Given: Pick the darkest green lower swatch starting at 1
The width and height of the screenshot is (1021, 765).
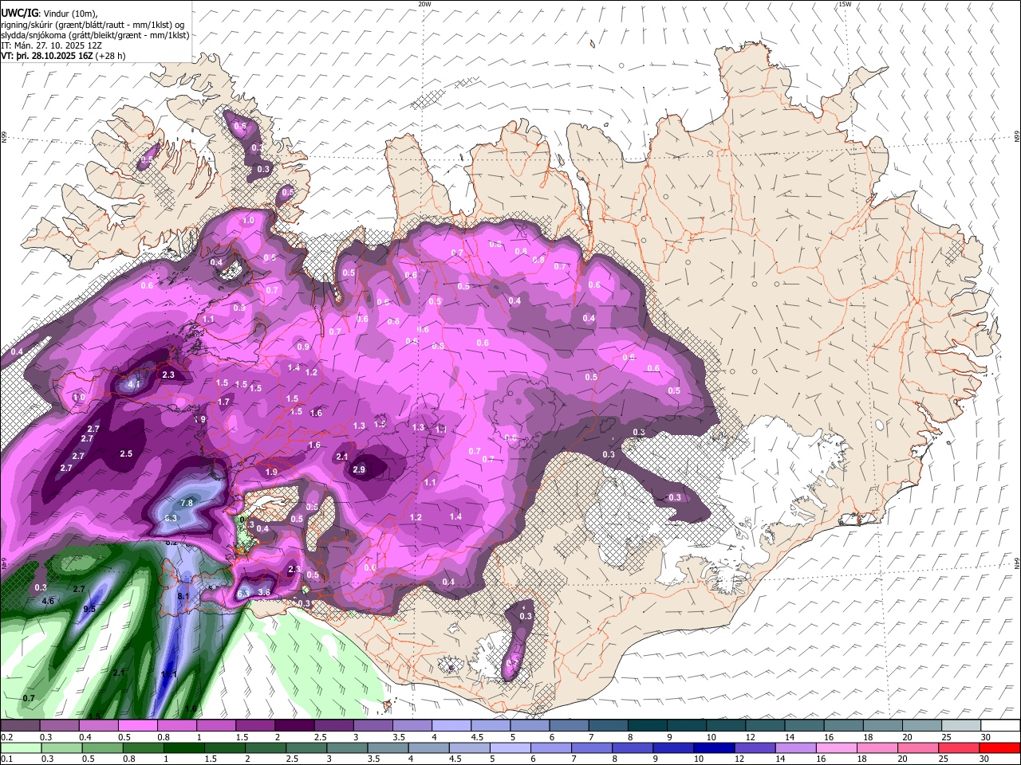Looking at the screenshot, I should pyautogui.click(x=184, y=747).
